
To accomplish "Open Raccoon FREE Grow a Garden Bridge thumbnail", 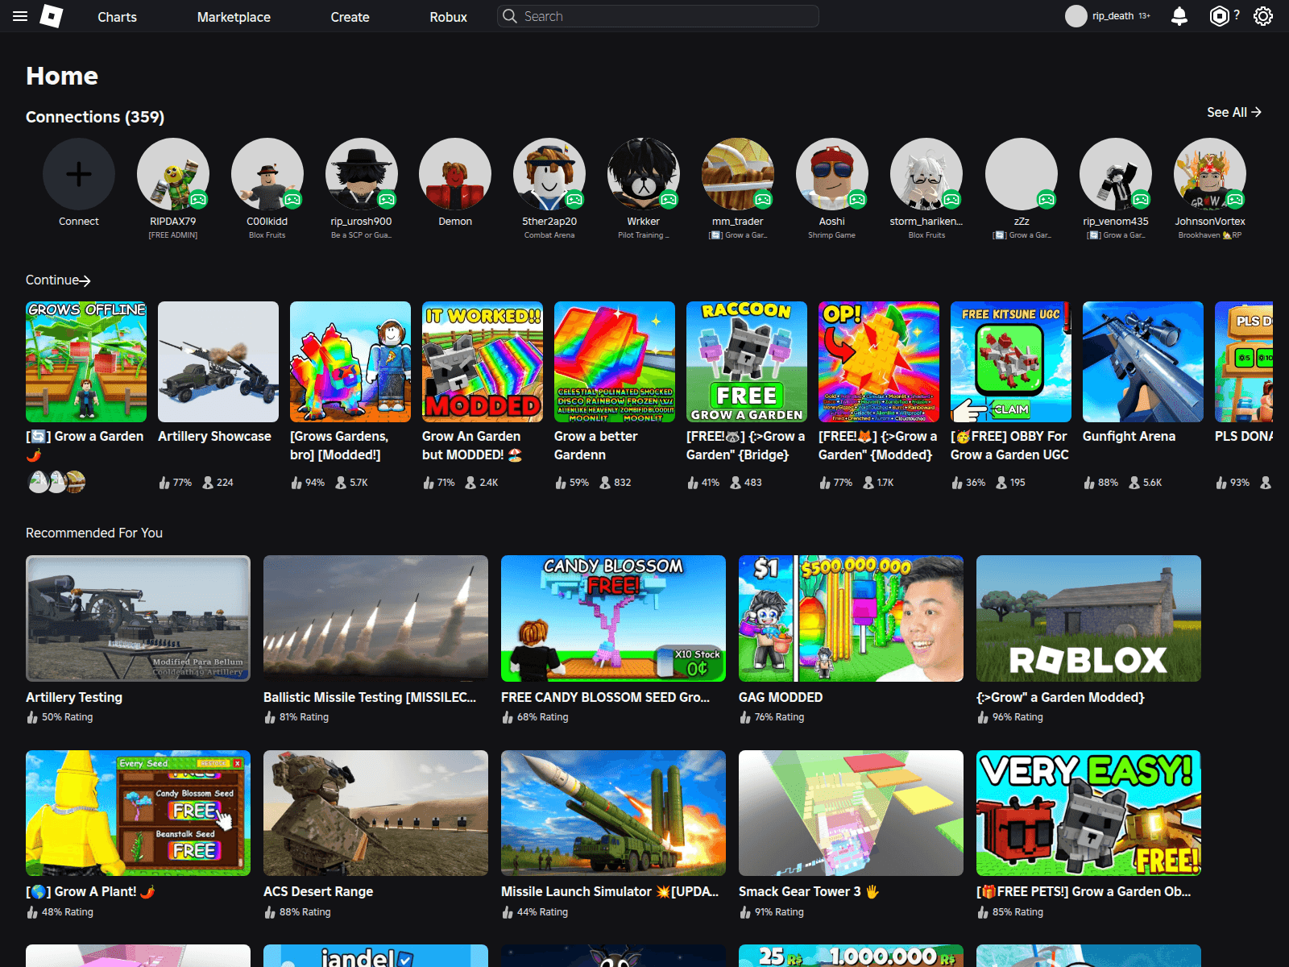I will coord(747,362).
